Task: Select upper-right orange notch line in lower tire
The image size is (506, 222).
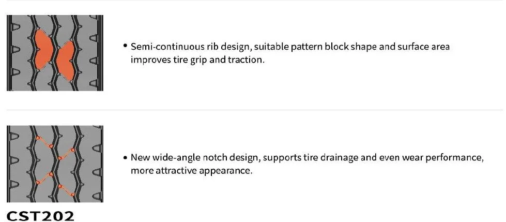Action: click(x=67, y=153)
